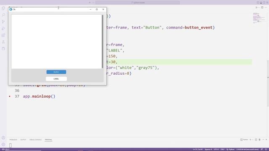Click the minimap code overview

(259, 18)
